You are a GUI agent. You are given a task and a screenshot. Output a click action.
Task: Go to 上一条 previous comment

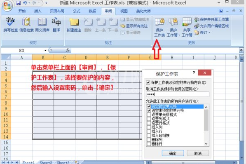pyautogui.click(x=101, y=24)
